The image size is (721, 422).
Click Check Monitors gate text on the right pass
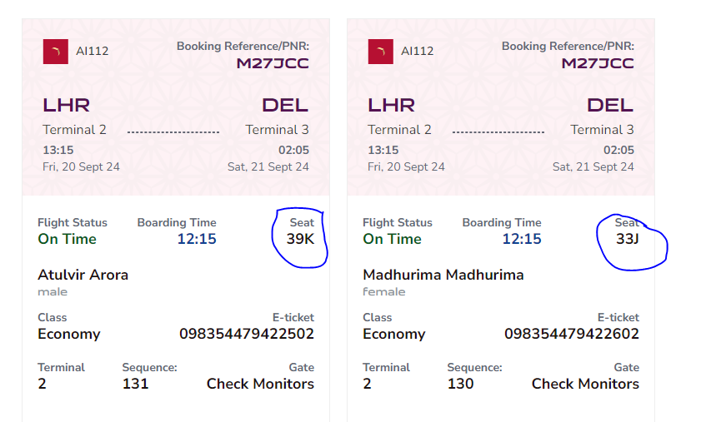585,384
